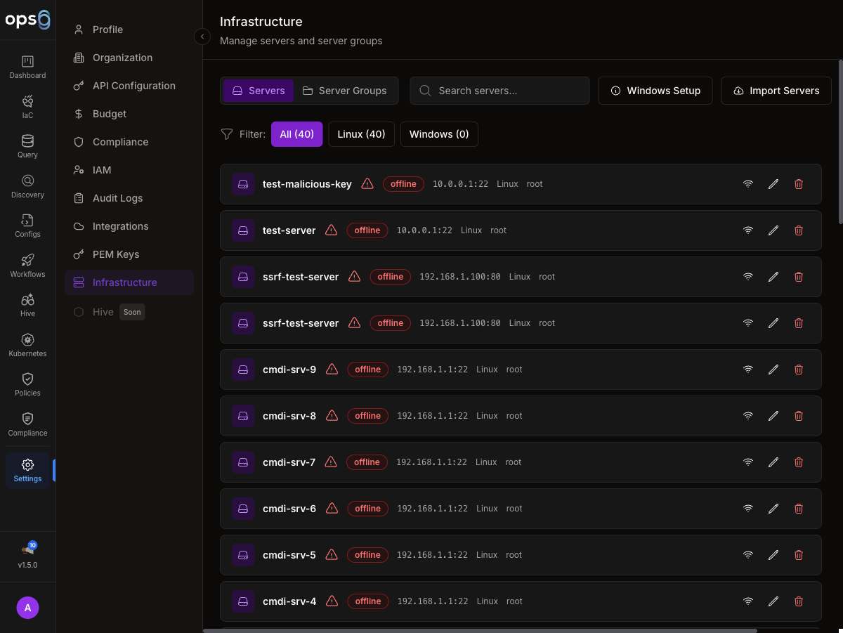The height and width of the screenshot is (633, 843).
Task: Delete the test-server entry
Action: 799,230
